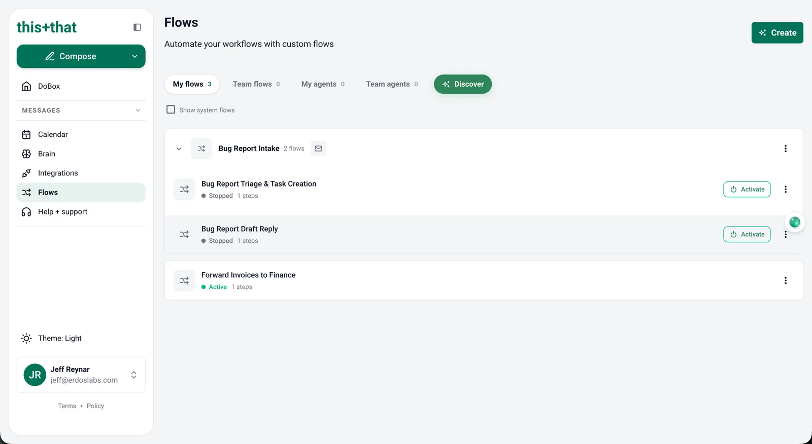The image size is (812, 444).
Task: Open the Policy link
Action: point(95,406)
